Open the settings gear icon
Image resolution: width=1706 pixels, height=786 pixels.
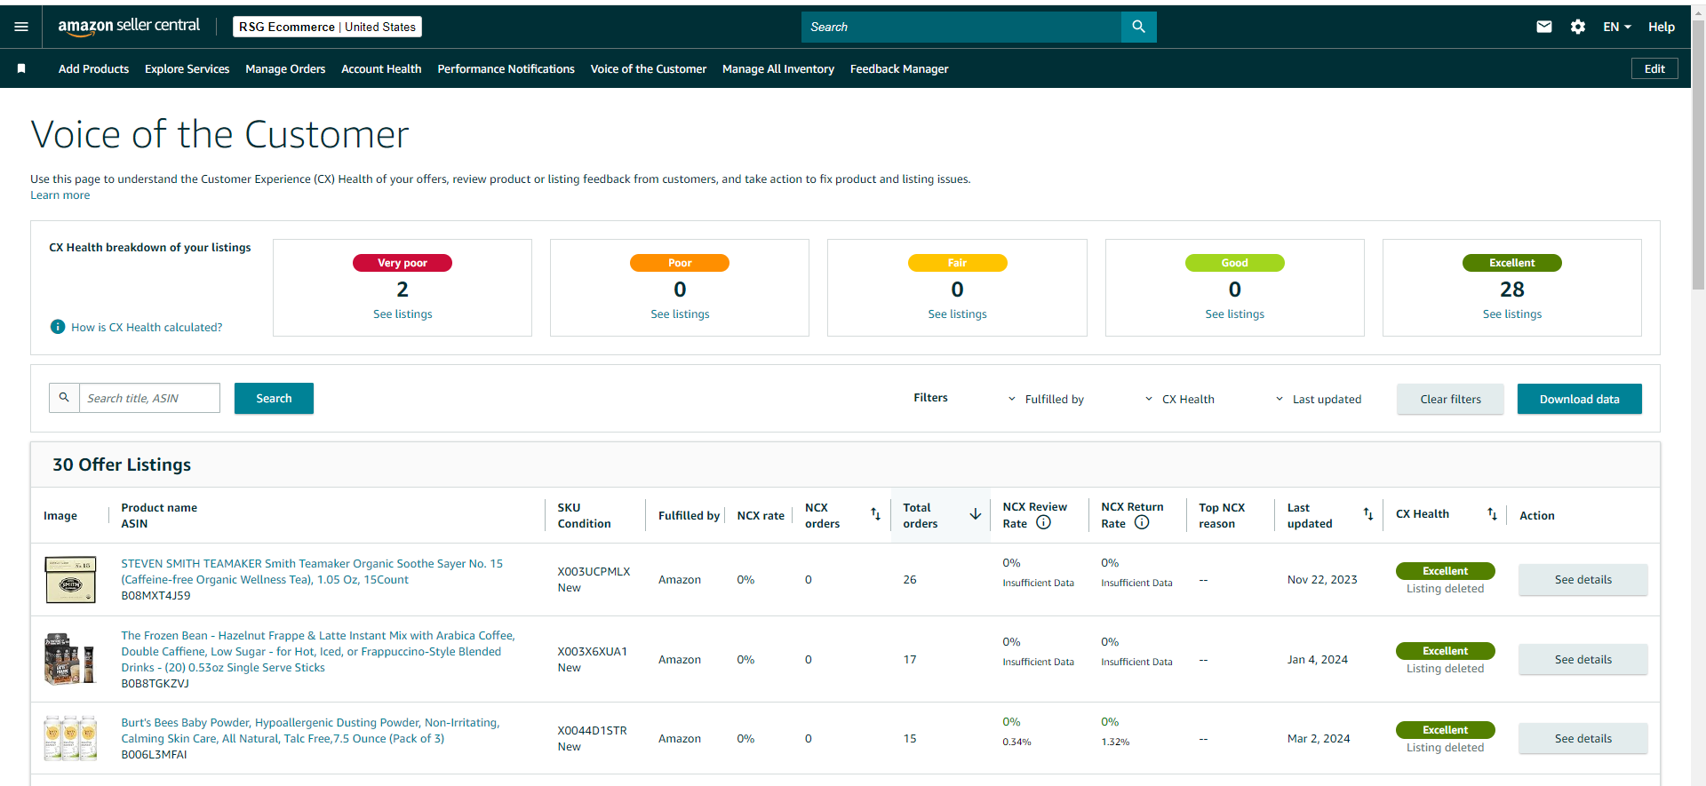point(1578,27)
